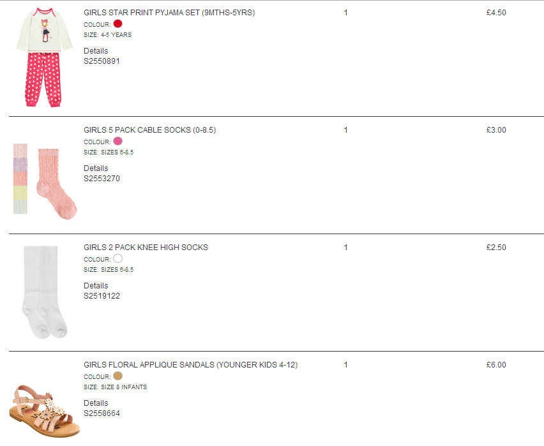The width and height of the screenshot is (544, 446).
Task: Open the floral applique sandals image
Action: (45, 410)
